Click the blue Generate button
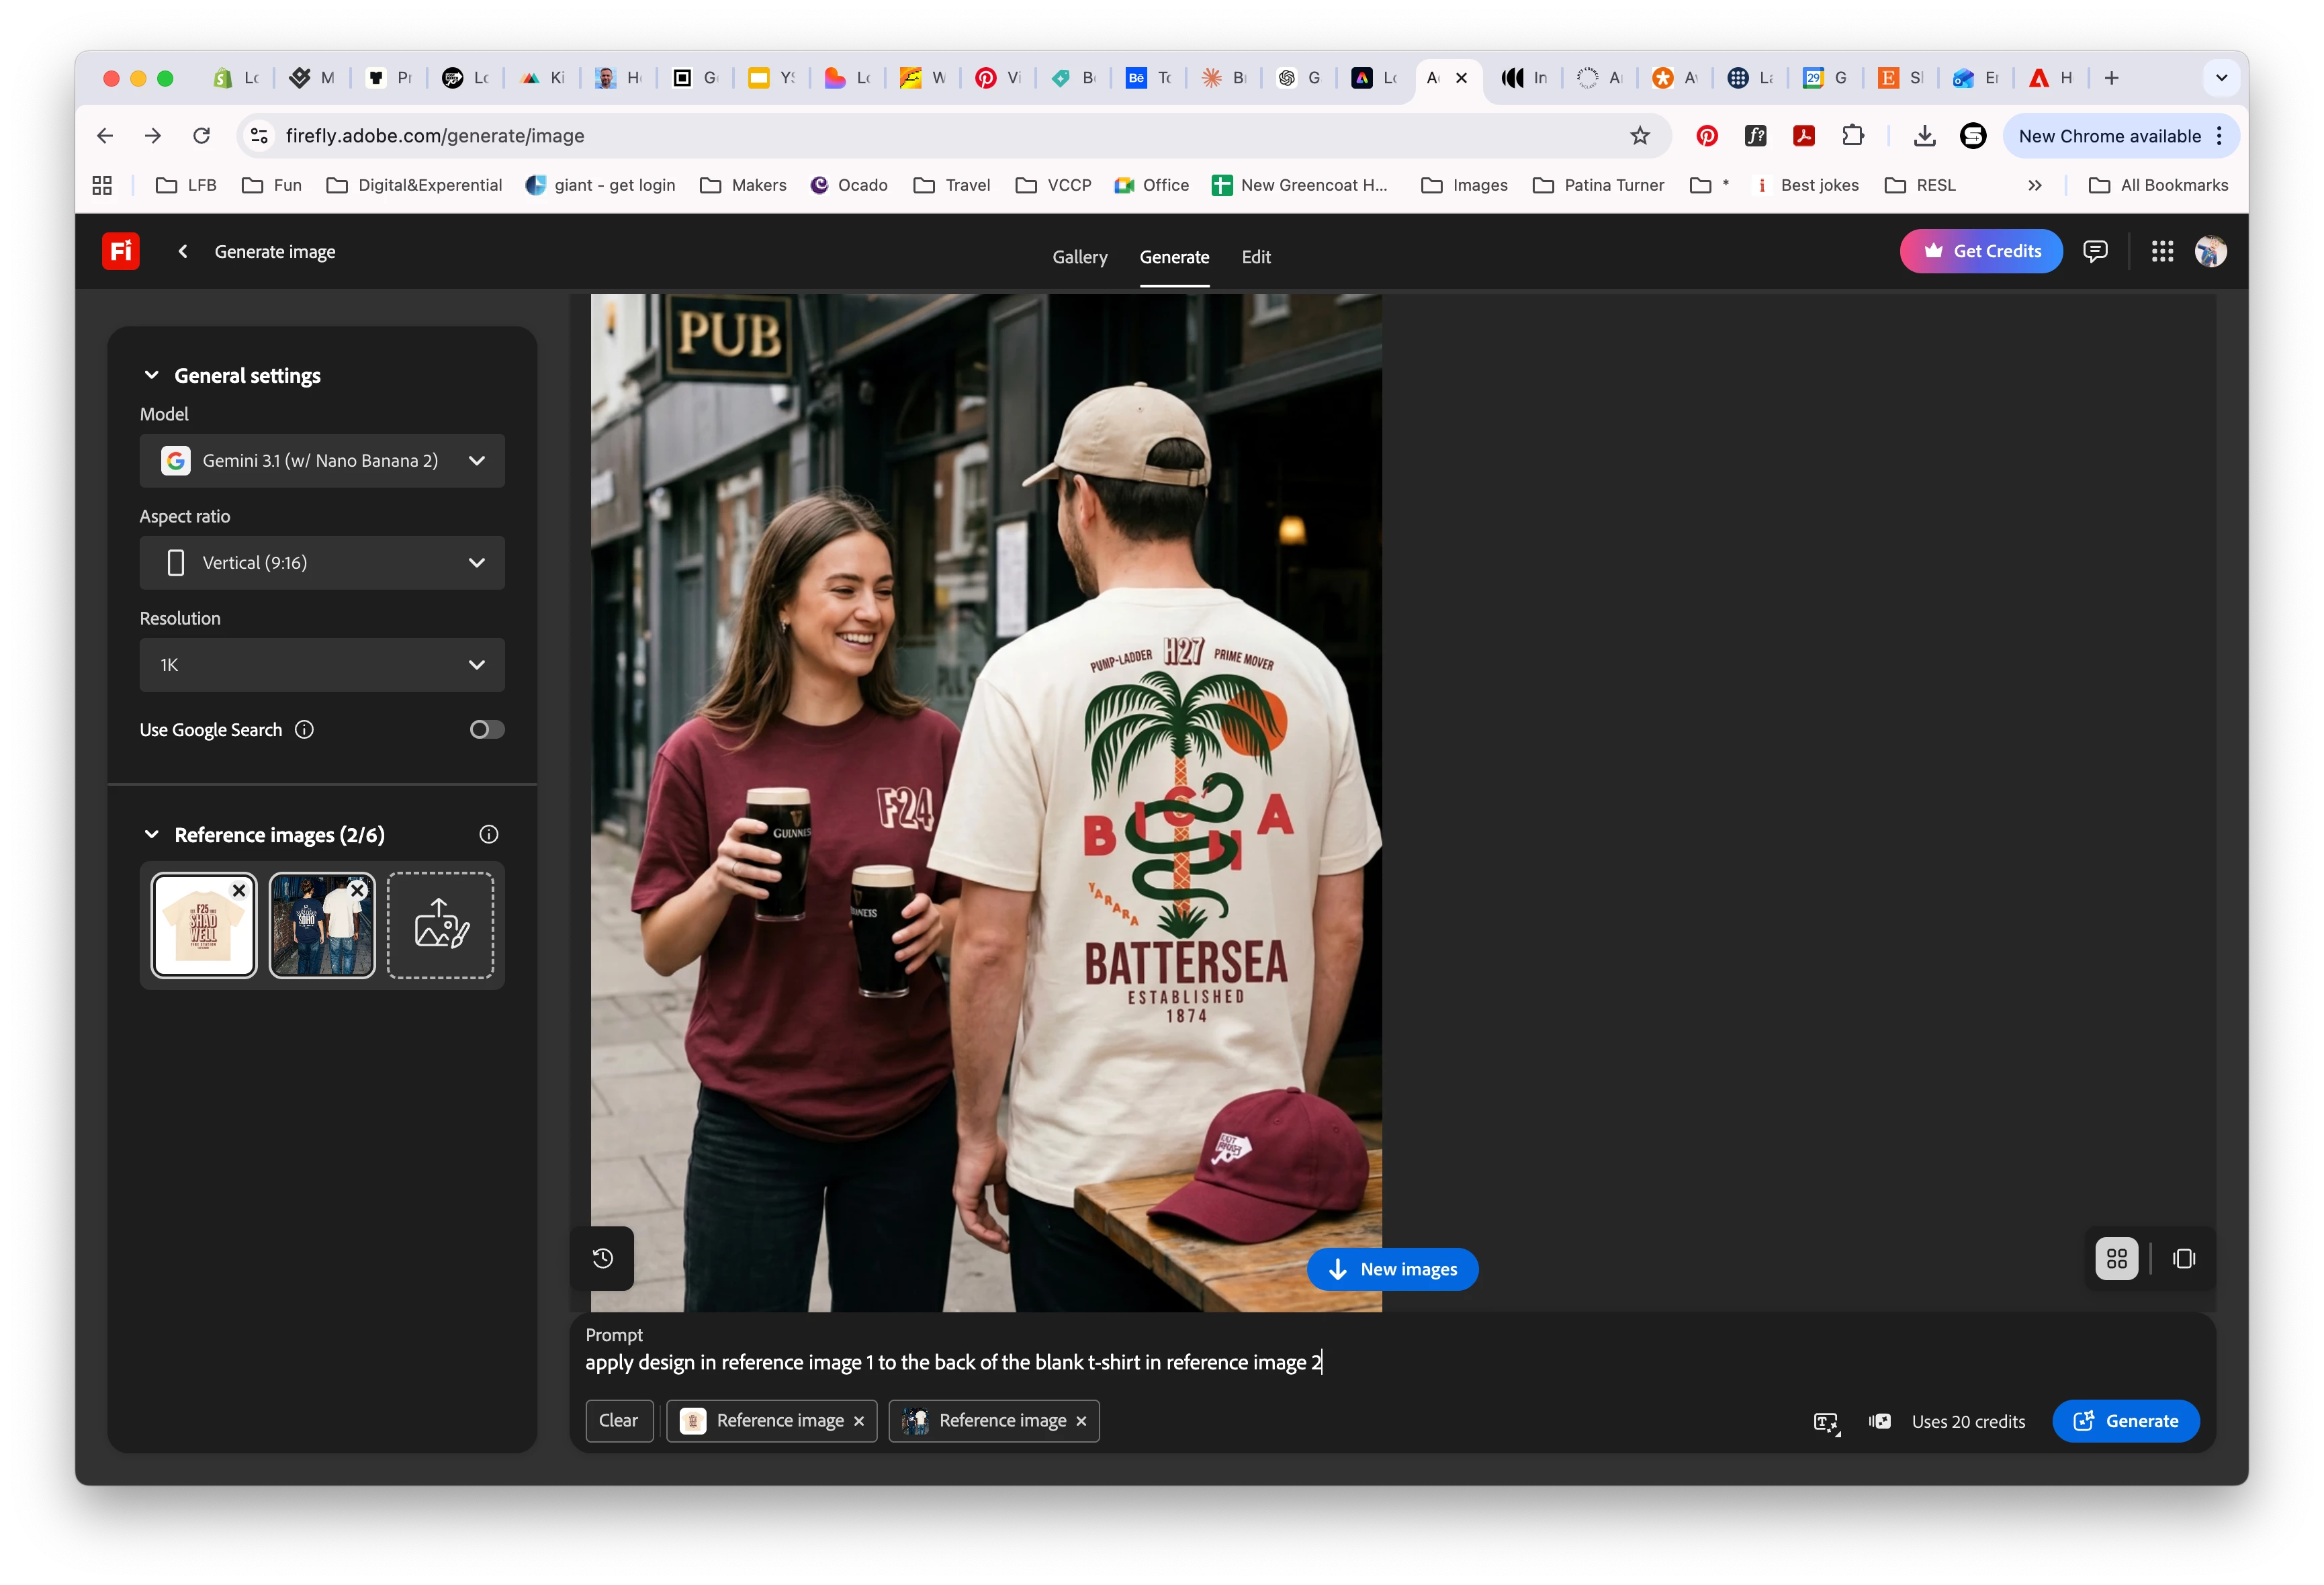The image size is (2324, 1585). click(x=2125, y=1421)
